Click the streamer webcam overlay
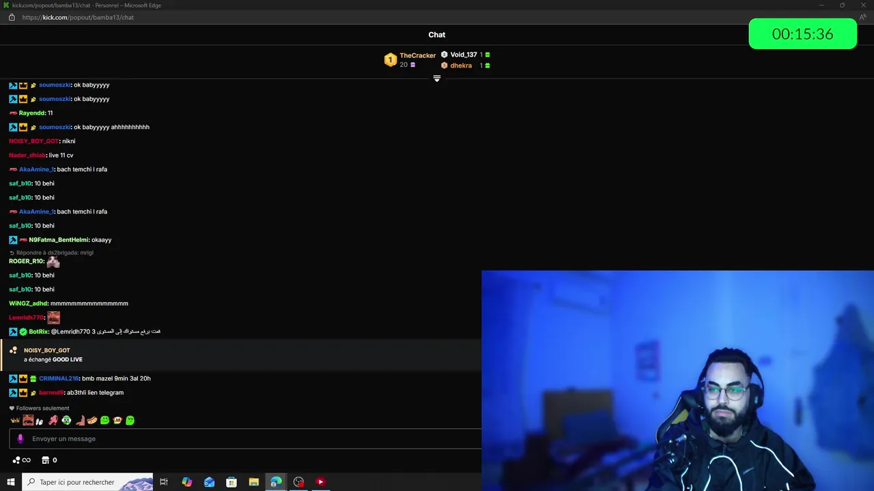The width and height of the screenshot is (874, 491). coord(677,381)
